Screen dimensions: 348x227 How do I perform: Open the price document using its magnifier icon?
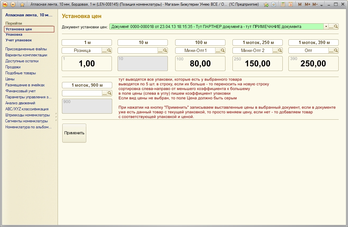pos(336,27)
